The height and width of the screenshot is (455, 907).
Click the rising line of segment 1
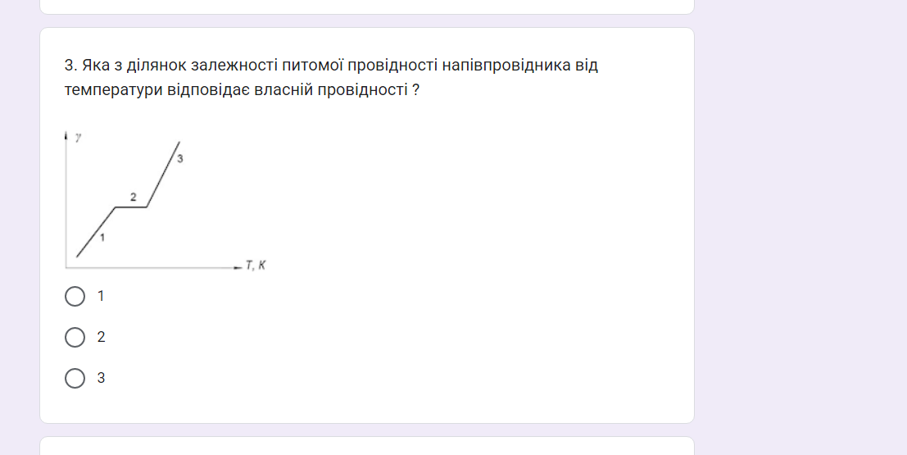click(x=96, y=231)
